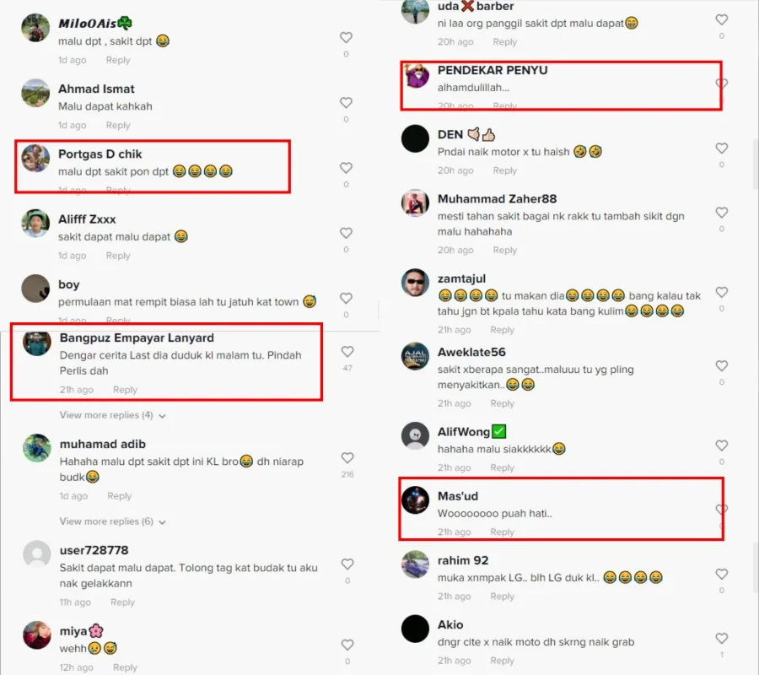759x675 pixels.
Task: Like Akio's comment heart
Action: 721,638
